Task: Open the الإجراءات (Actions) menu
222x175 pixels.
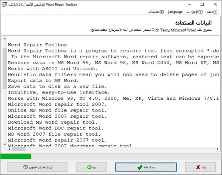Action: [x=195, y=12]
